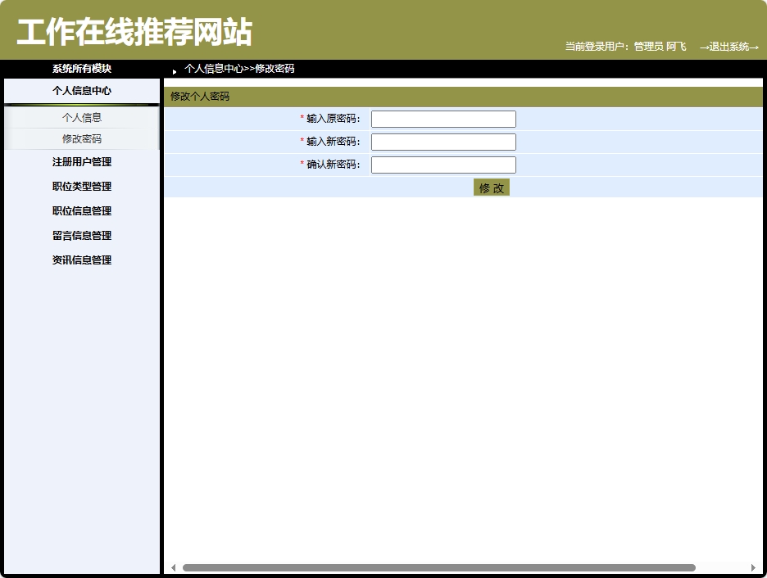The width and height of the screenshot is (767, 578).
Task: Click the 输入新密码 input field
Action: tap(443, 141)
